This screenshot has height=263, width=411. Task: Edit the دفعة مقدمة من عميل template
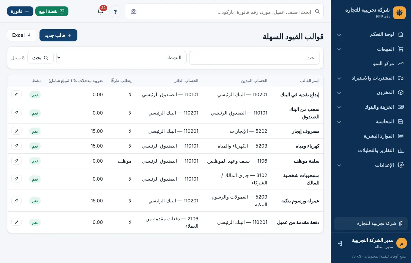point(16,222)
